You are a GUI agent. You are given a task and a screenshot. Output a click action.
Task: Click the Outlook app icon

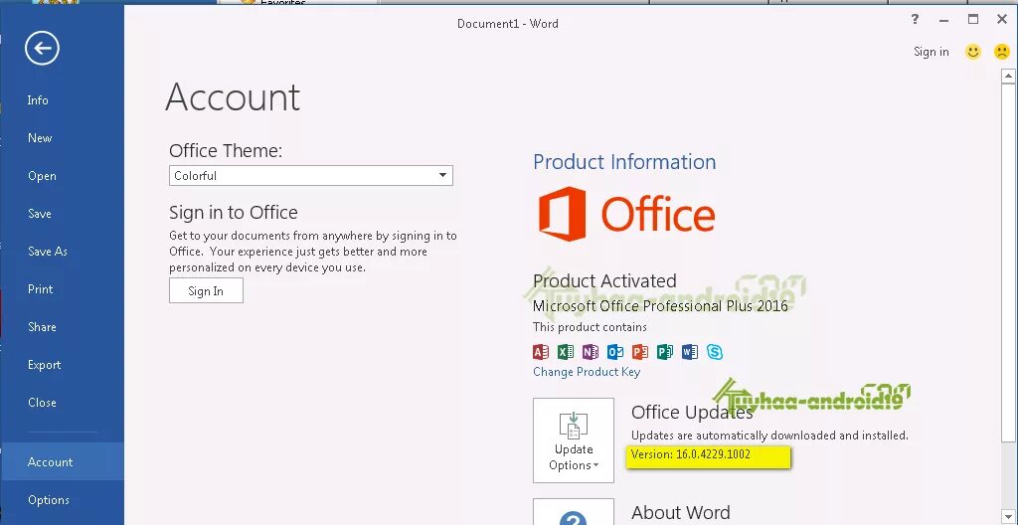[x=614, y=352]
